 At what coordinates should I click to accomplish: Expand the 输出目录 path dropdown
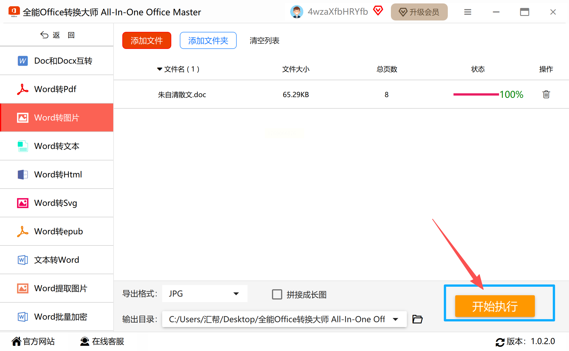tap(395, 319)
